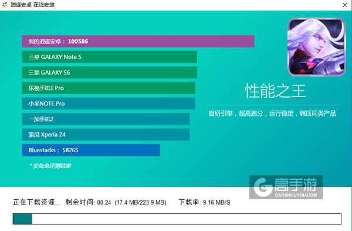The height and width of the screenshot is (231, 352).
Task: Select the 我的逍遥安卓 100586 score bar
Action: point(138,41)
